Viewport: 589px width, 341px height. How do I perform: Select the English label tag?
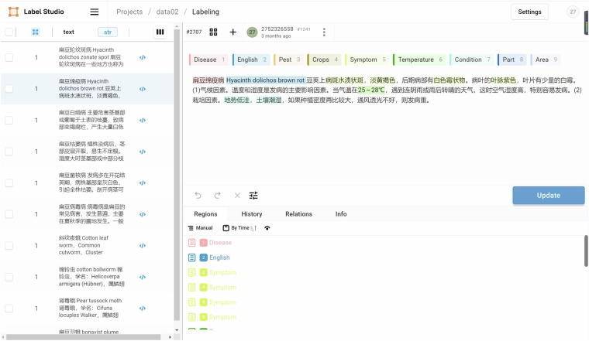point(251,60)
